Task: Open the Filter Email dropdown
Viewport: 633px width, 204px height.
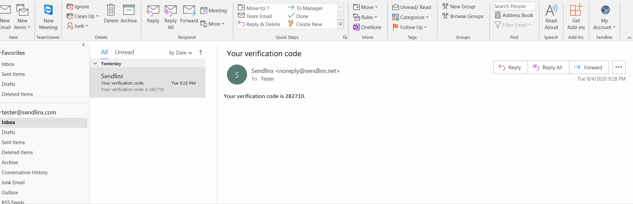Action: 513,25
